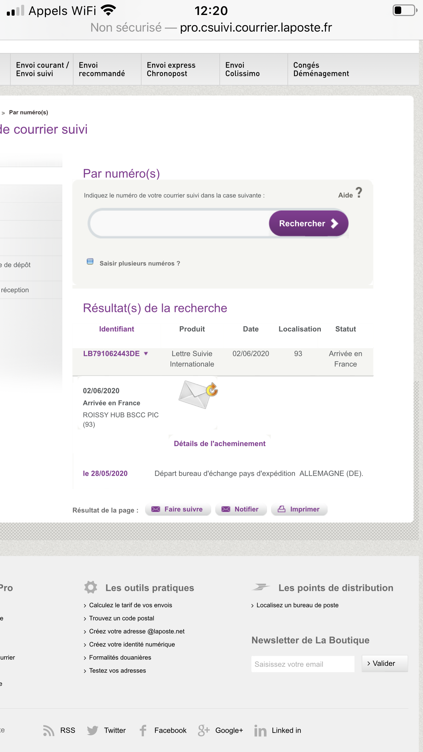Open the Envoi express Chronopost menu

181,69
